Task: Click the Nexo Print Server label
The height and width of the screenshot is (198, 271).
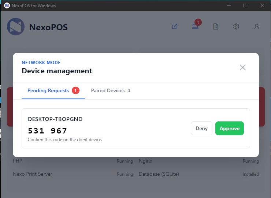Action: tap(33, 174)
